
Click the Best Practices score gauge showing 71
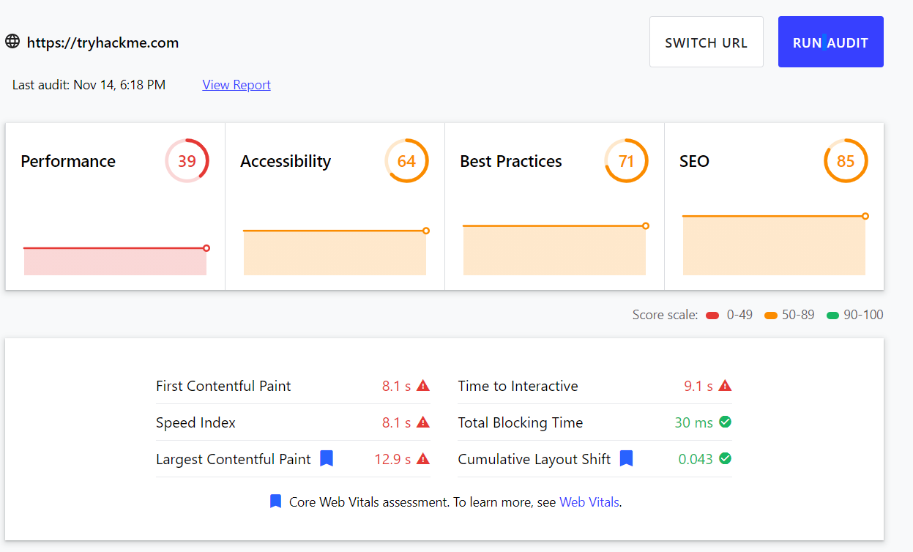pos(626,161)
